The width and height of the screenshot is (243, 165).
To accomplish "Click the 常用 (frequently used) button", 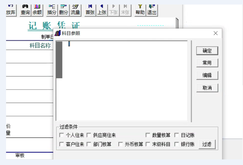I will click(207, 63).
